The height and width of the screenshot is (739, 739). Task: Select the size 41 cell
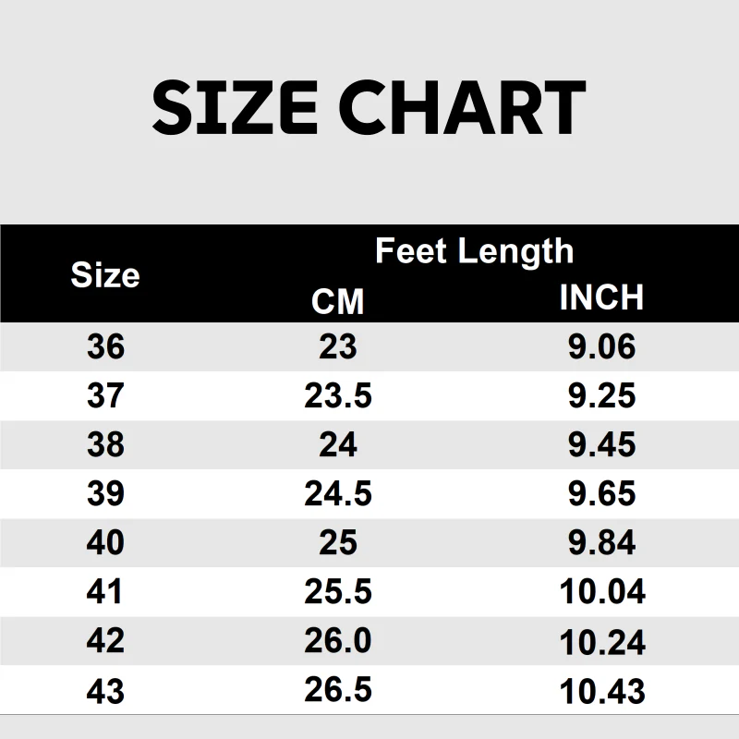[105, 591]
